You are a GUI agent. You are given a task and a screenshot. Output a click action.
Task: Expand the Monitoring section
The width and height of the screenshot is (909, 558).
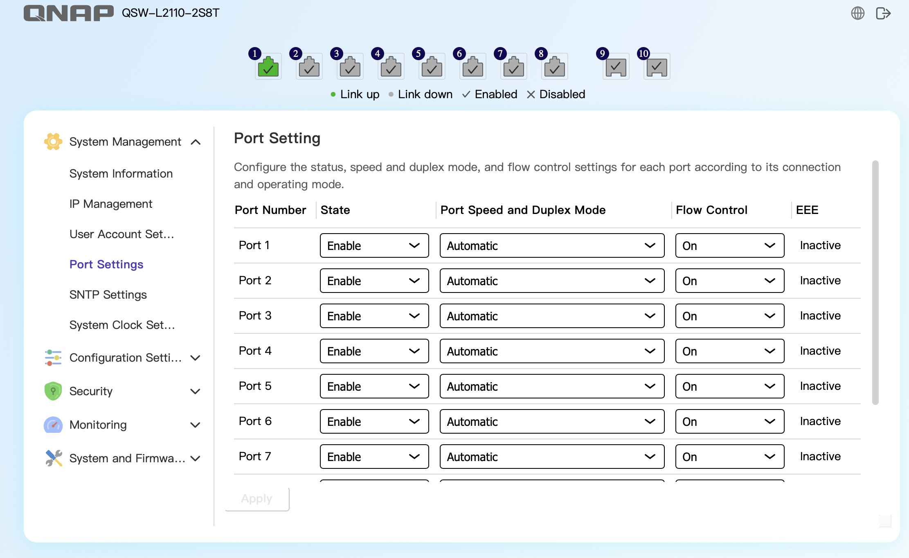196,425
